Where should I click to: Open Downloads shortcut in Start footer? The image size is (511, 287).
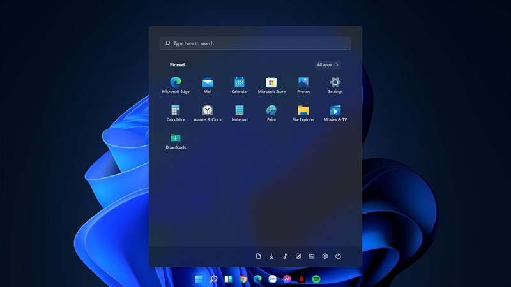pos(271,256)
